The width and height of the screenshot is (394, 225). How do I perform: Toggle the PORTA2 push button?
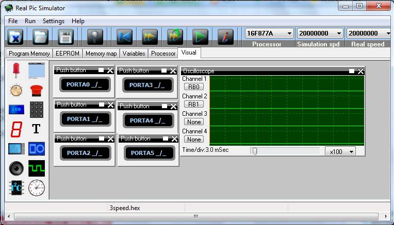point(85,153)
